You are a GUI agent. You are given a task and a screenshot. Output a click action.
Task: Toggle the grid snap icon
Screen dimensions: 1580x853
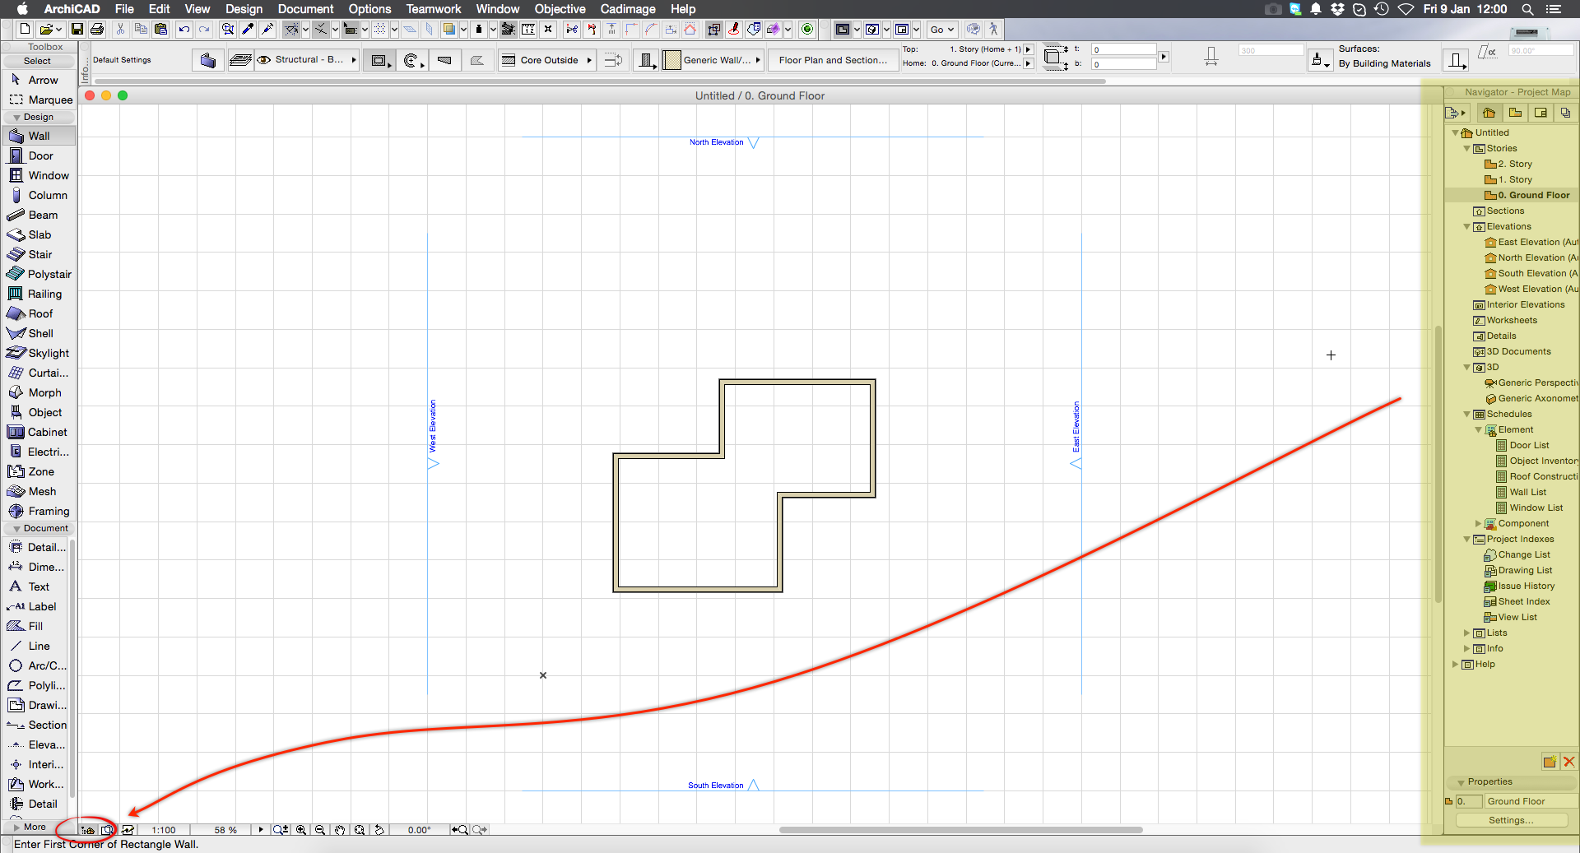click(x=379, y=29)
